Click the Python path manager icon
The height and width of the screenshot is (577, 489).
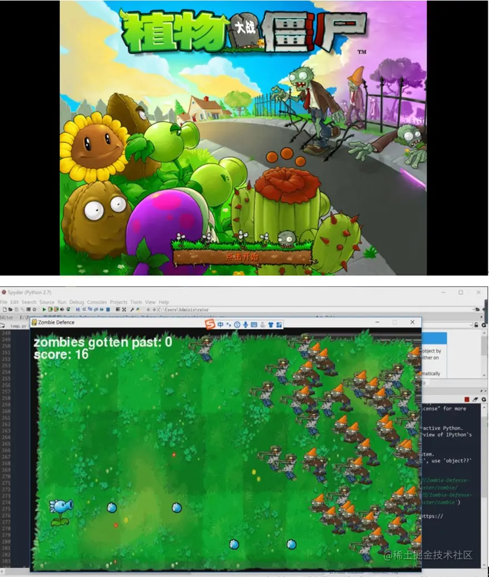pyautogui.click(x=138, y=310)
